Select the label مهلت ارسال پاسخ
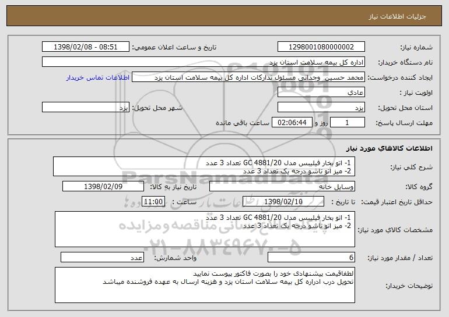This screenshot has height=317, width=449. [x=404, y=123]
